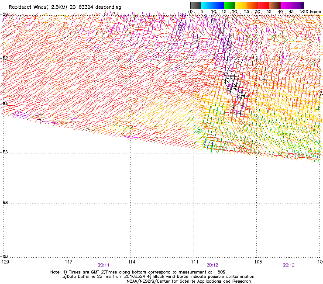323x284 pixels.
Task: Click the 'Times are GMT' note line
Action: click(138, 272)
